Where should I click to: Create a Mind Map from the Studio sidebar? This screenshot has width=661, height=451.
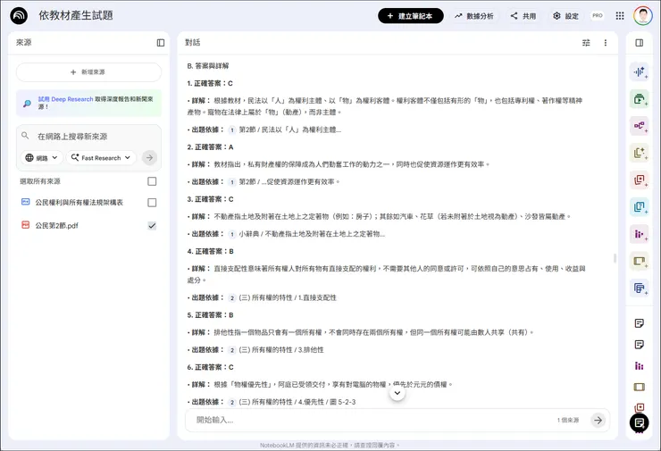pos(639,126)
